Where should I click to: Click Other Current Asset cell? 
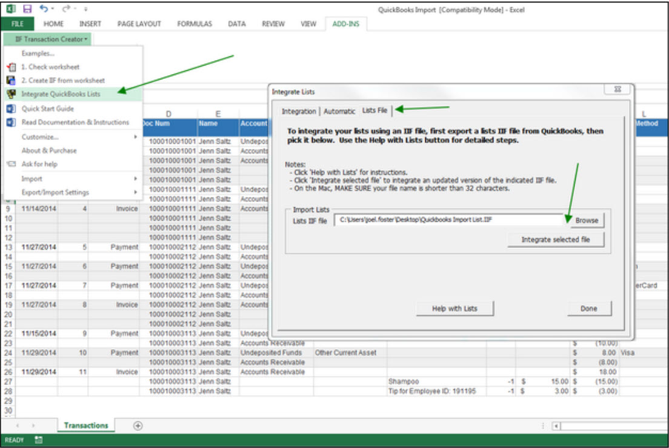tap(350, 353)
